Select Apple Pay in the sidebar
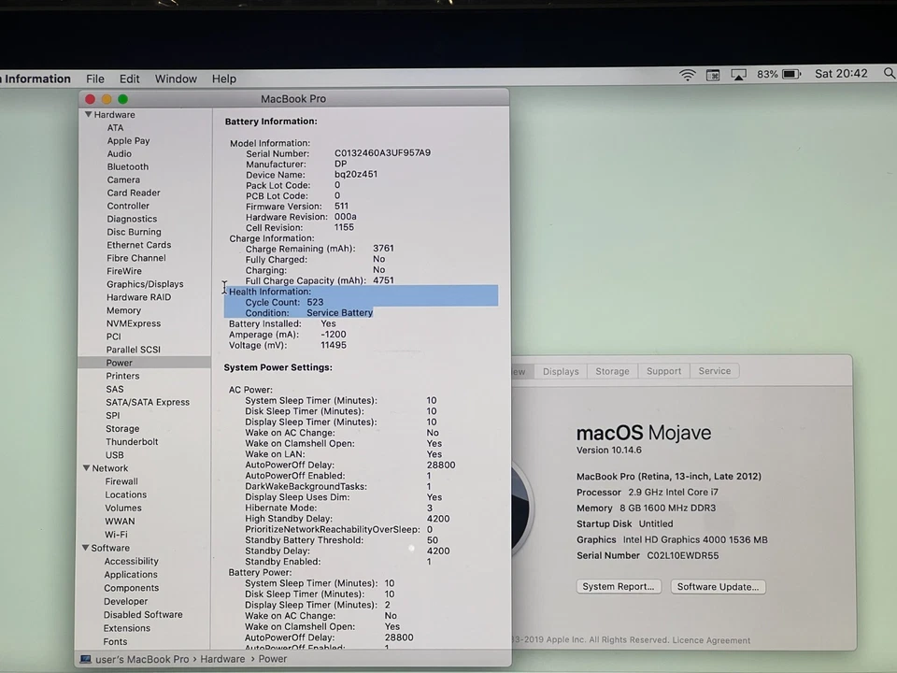This screenshot has width=897, height=673. coord(128,141)
